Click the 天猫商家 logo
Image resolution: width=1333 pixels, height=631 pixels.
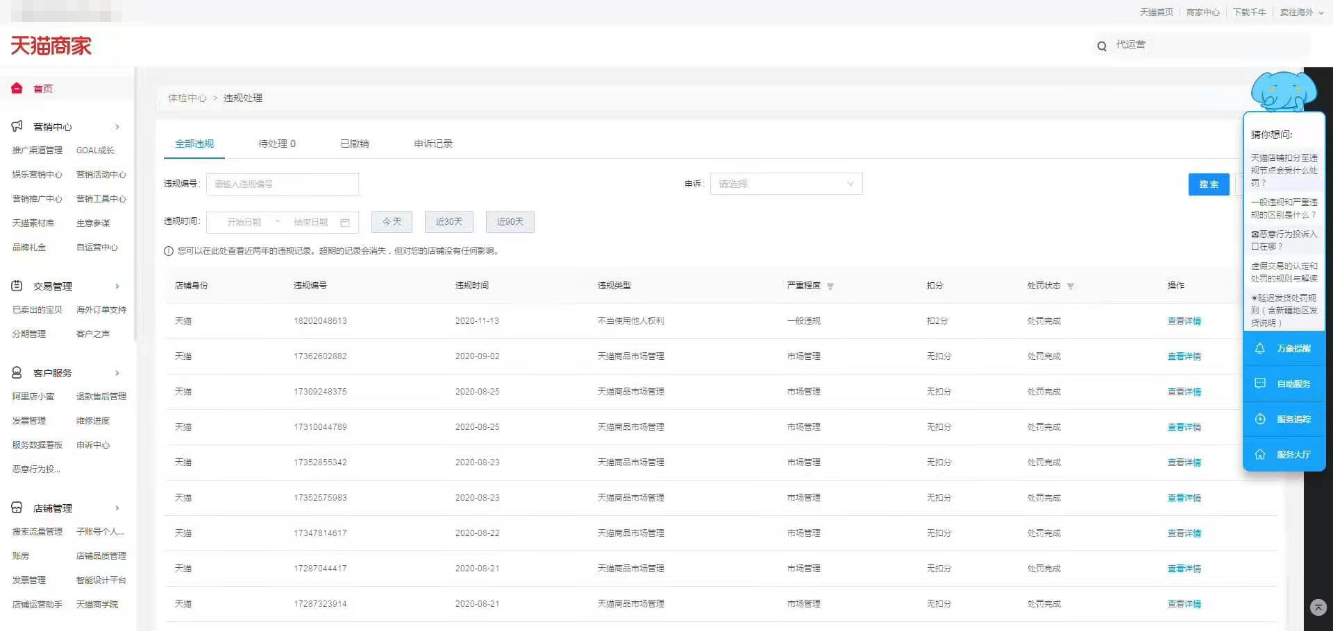tap(51, 46)
